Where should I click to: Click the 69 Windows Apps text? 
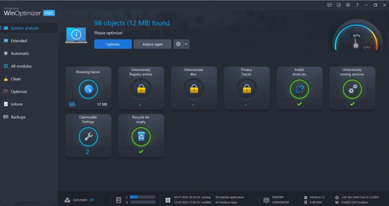(x=226, y=203)
